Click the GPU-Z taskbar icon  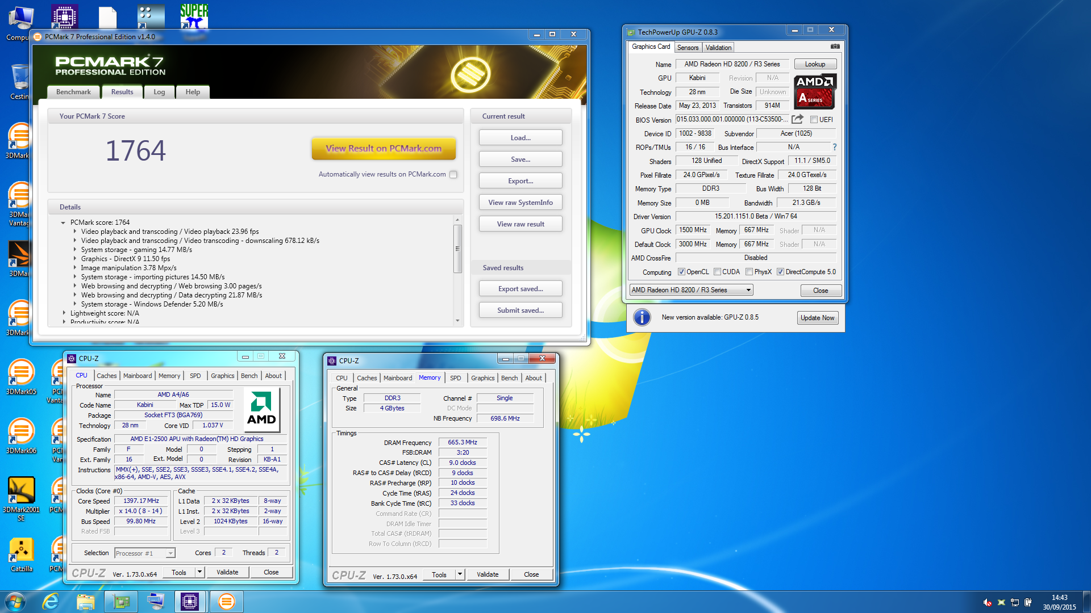(121, 601)
